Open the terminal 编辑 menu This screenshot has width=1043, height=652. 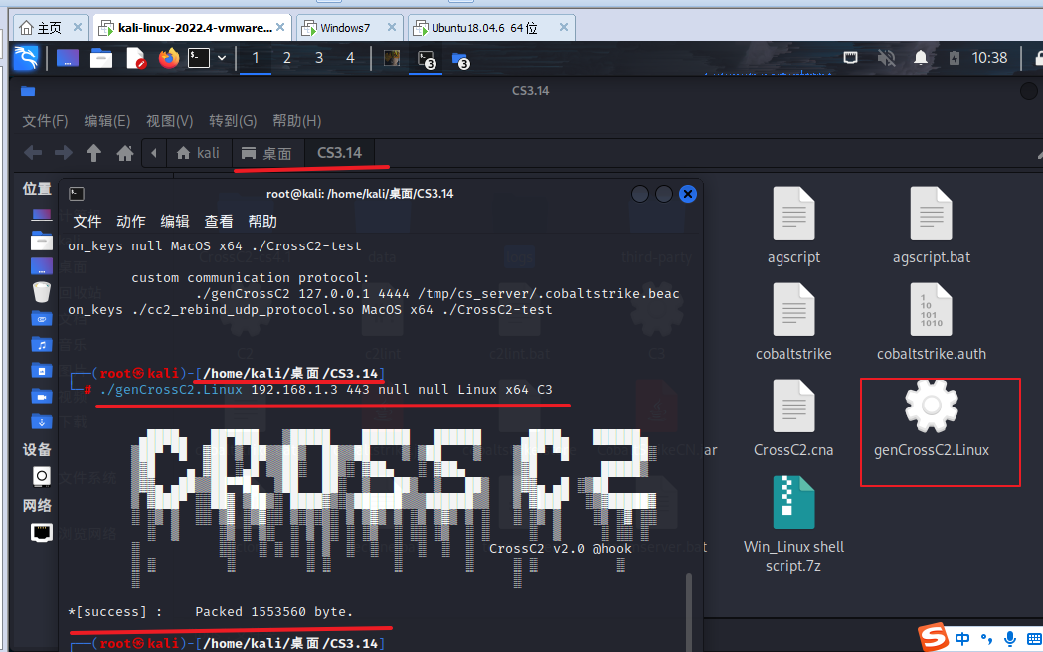point(175,221)
